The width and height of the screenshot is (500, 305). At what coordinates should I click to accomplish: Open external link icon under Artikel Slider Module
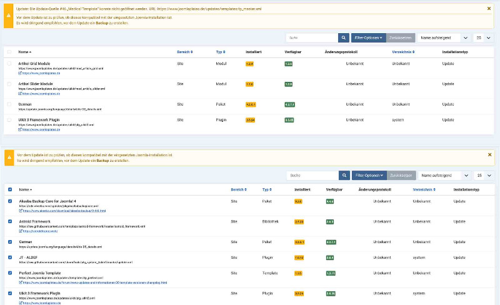[x=20, y=94]
